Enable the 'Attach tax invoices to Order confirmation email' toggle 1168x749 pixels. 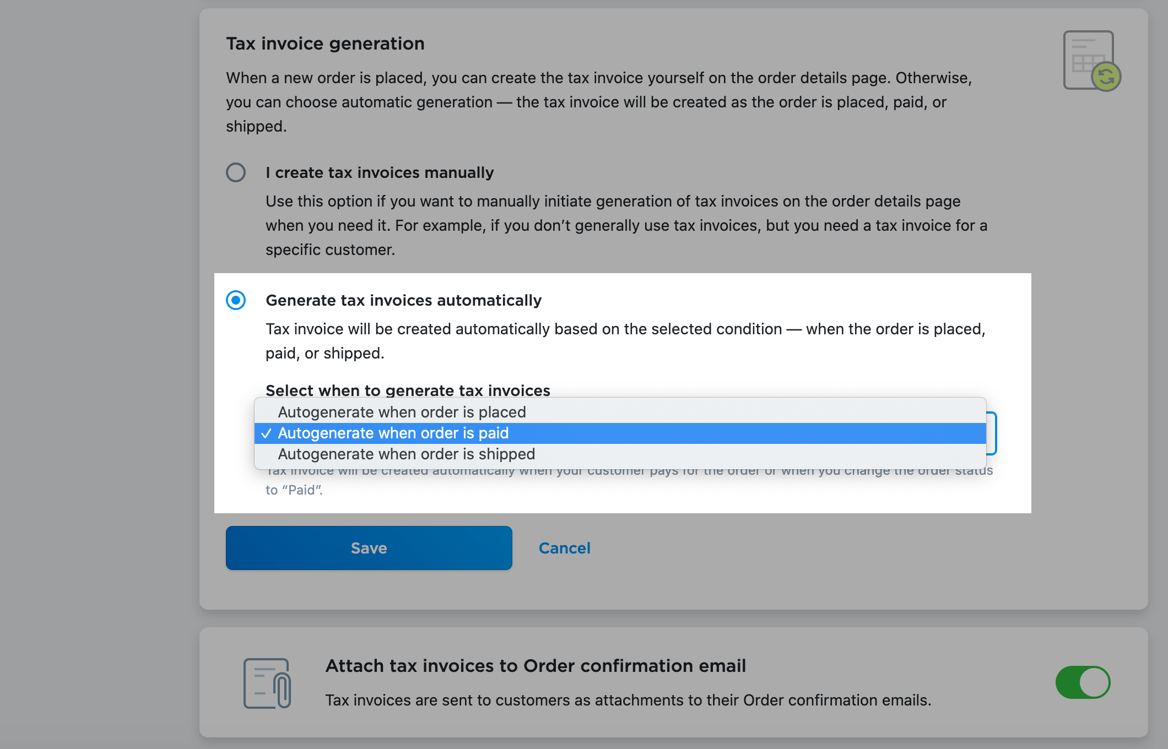tap(1083, 682)
